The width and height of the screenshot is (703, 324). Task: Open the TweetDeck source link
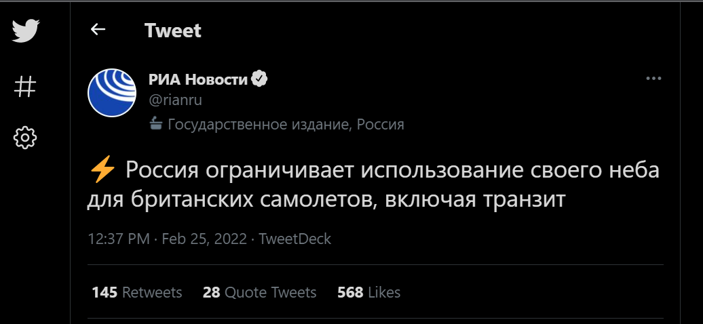pos(295,239)
